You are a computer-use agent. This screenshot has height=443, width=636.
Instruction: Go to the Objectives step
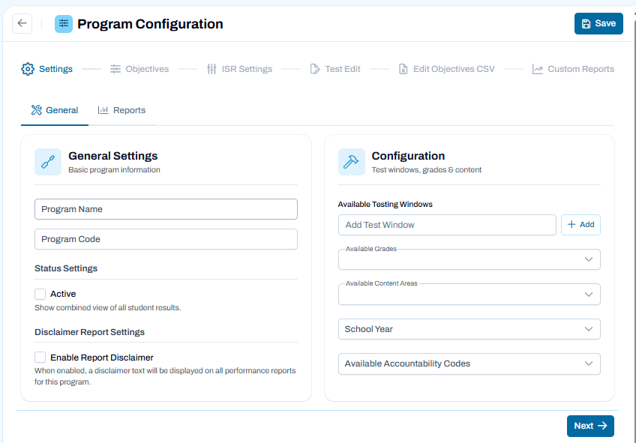click(139, 69)
